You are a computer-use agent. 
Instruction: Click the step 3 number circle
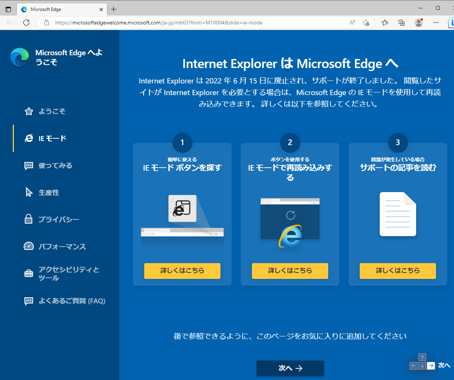point(398,142)
